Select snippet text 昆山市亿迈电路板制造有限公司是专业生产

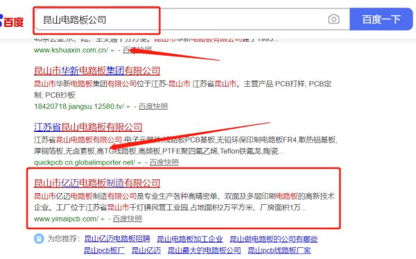[x=184, y=202]
